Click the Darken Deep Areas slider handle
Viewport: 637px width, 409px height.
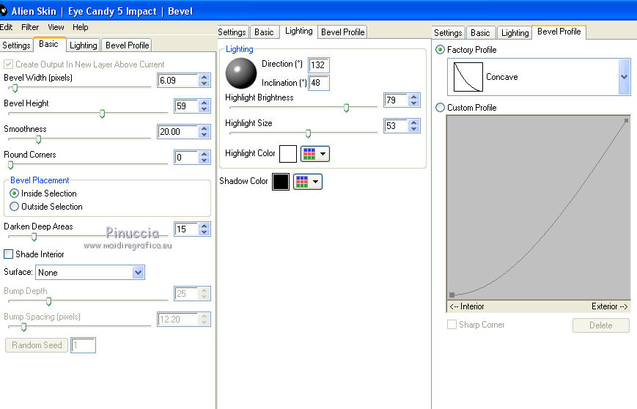[34, 237]
